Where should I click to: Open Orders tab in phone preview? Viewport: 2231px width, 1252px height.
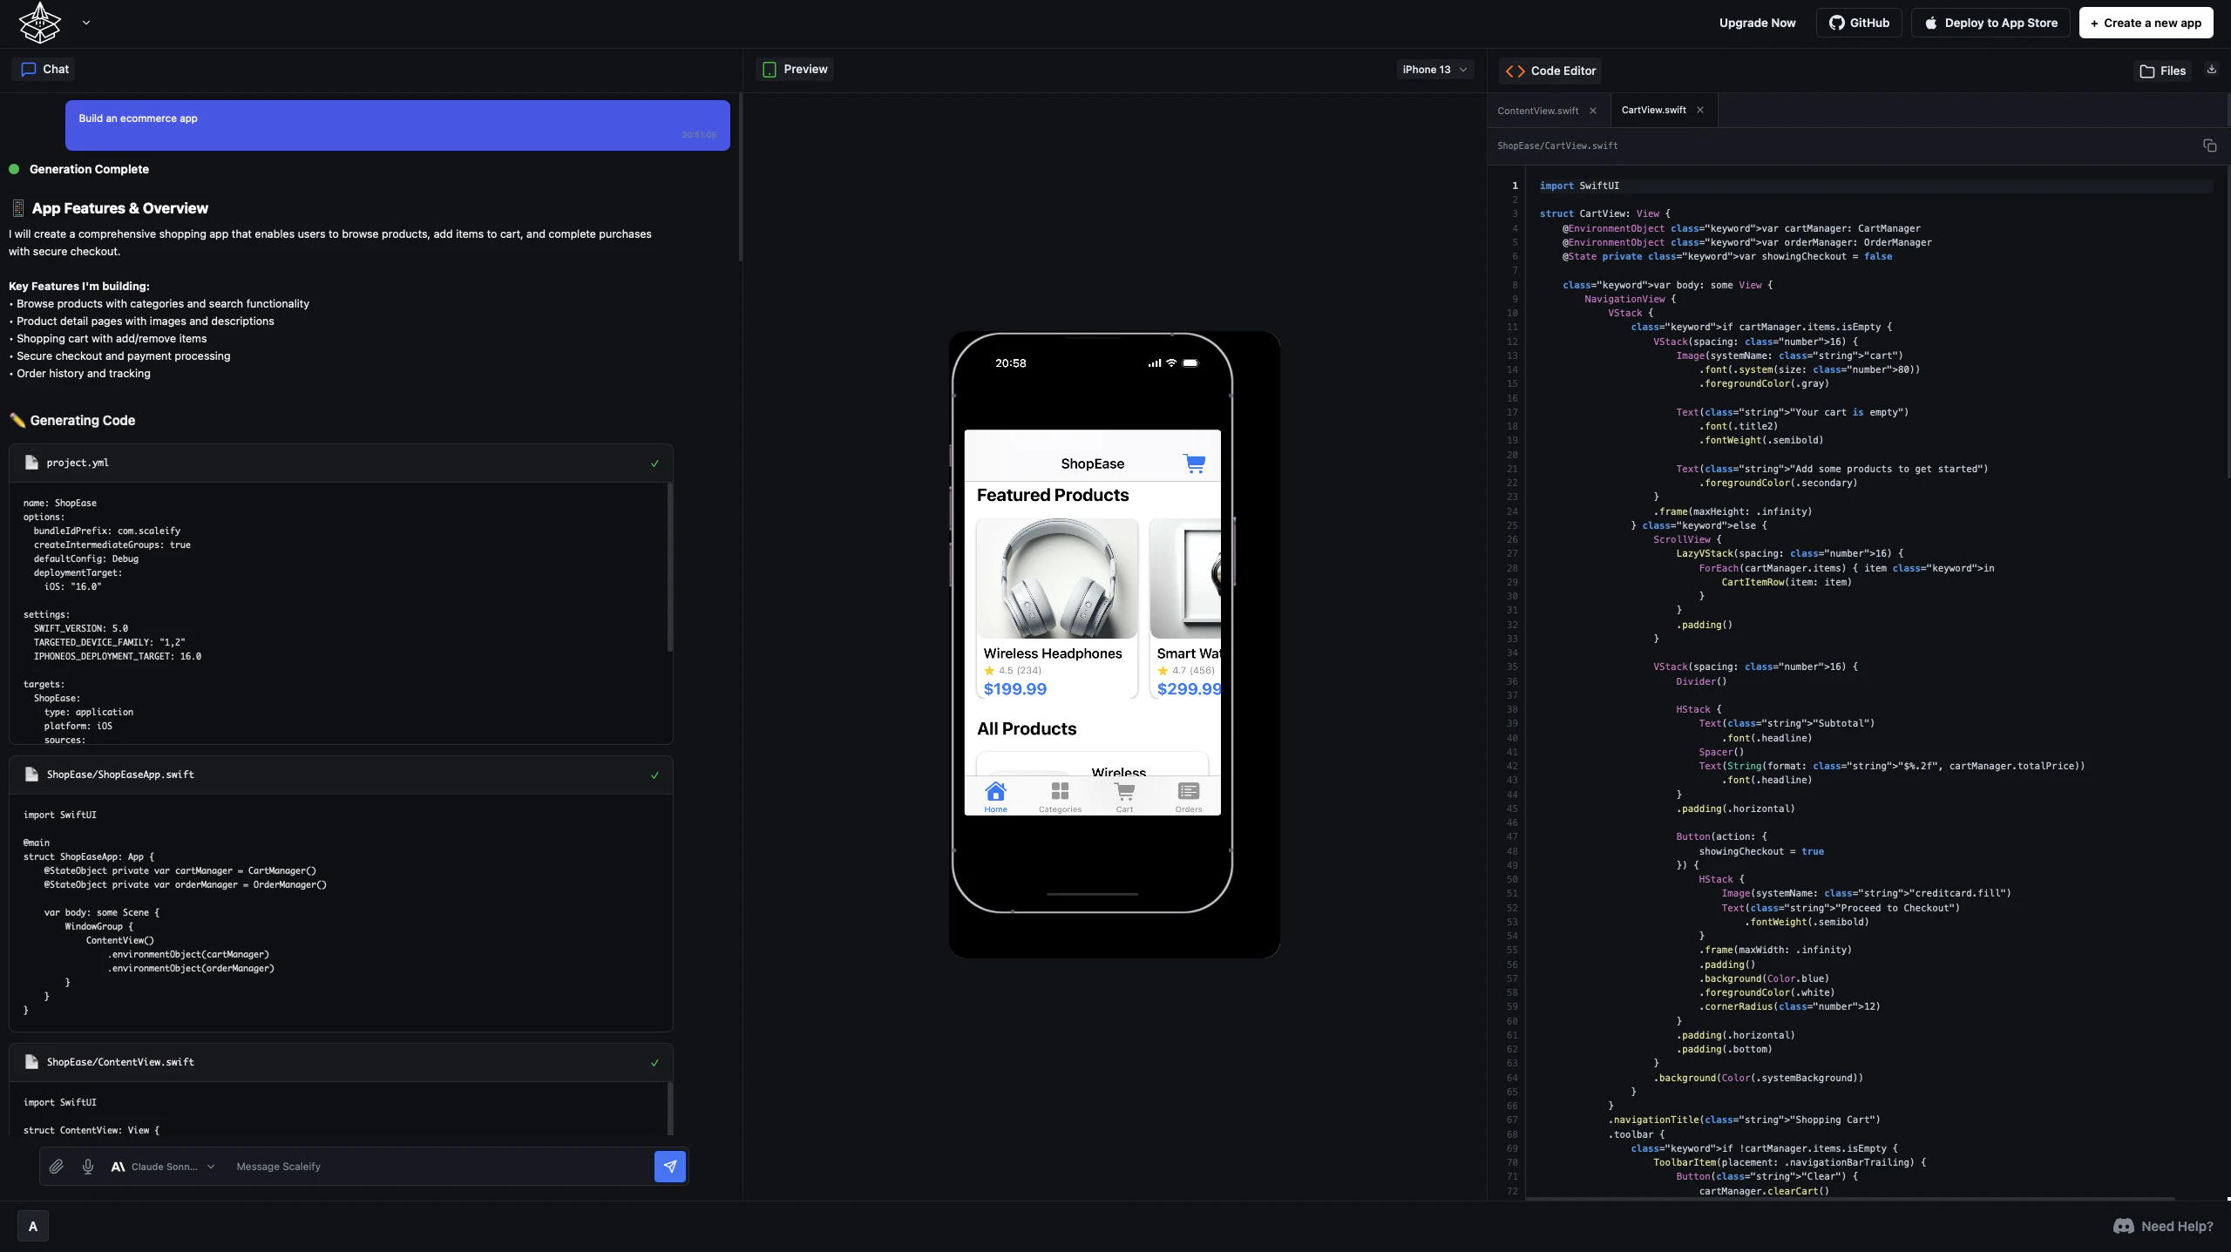pyautogui.click(x=1188, y=796)
